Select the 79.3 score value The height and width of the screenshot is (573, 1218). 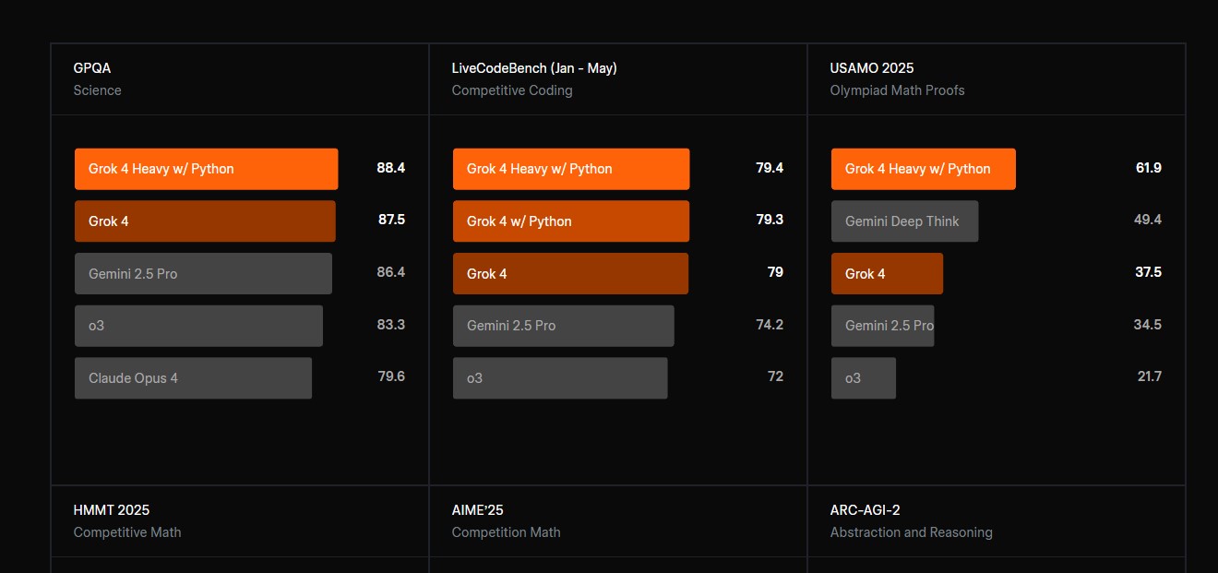pos(770,220)
